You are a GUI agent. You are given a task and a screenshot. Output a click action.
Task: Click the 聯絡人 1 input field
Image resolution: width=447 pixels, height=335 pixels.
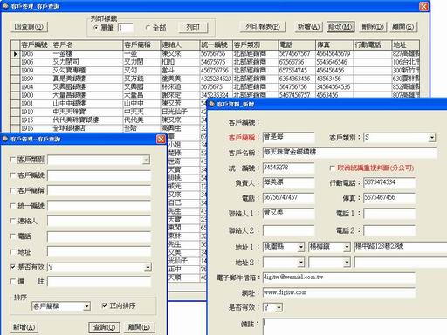pyautogui.click(x=288, y=213)
